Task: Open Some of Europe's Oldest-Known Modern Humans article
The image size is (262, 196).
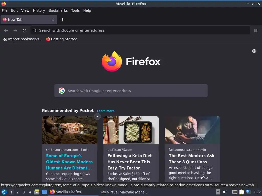Action: [69, 162]
